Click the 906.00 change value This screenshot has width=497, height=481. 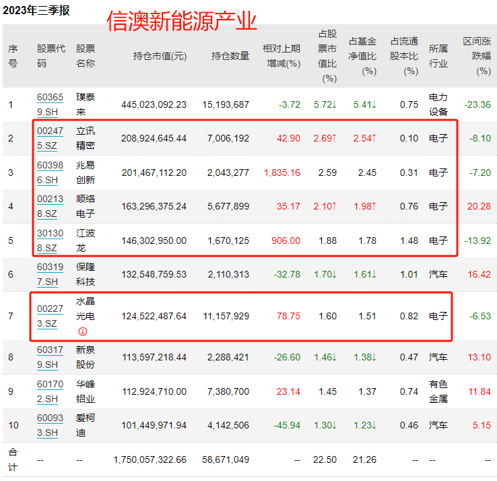click(286, 241)
